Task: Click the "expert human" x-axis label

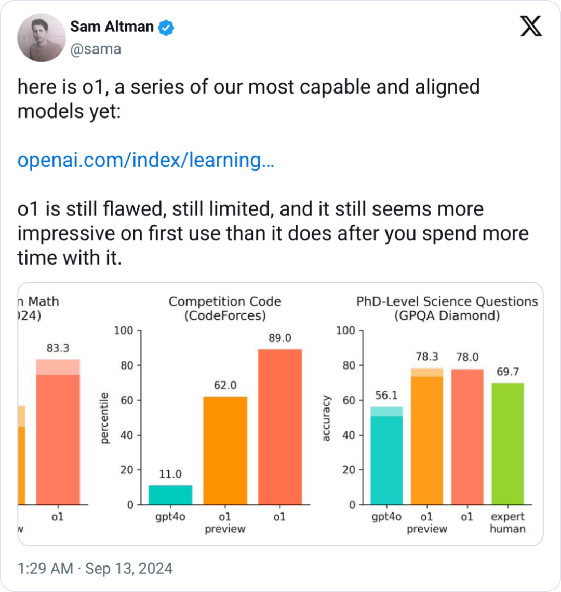Action: [x=507, y=522]
